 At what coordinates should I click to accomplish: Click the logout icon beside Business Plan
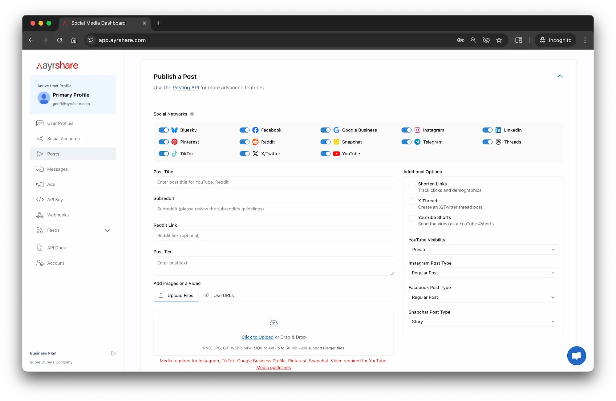tap(113, 353)
